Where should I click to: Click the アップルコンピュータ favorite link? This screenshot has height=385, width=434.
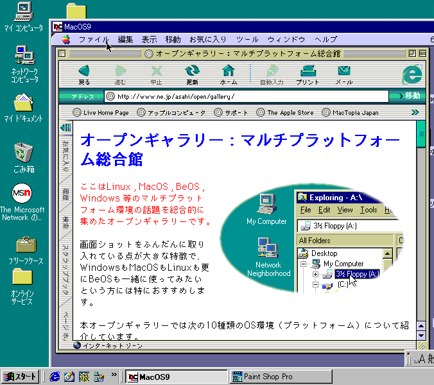[x=171, y=112]
